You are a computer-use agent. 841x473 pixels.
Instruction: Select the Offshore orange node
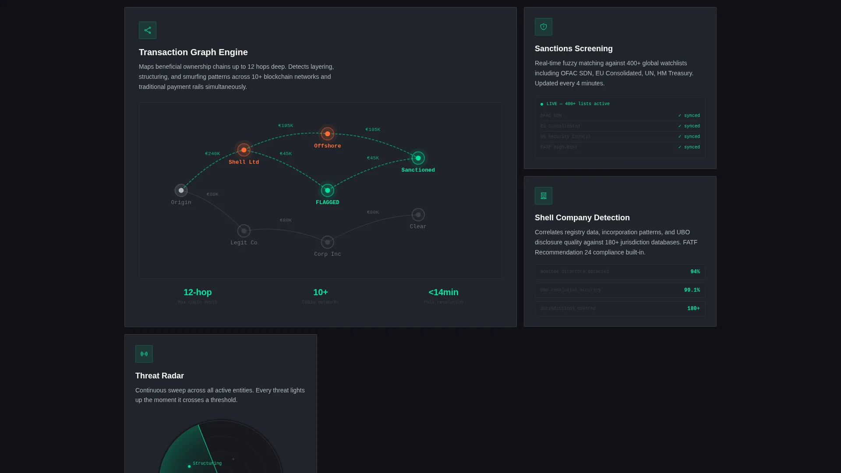pyautogui.click(x=328, y=134)
